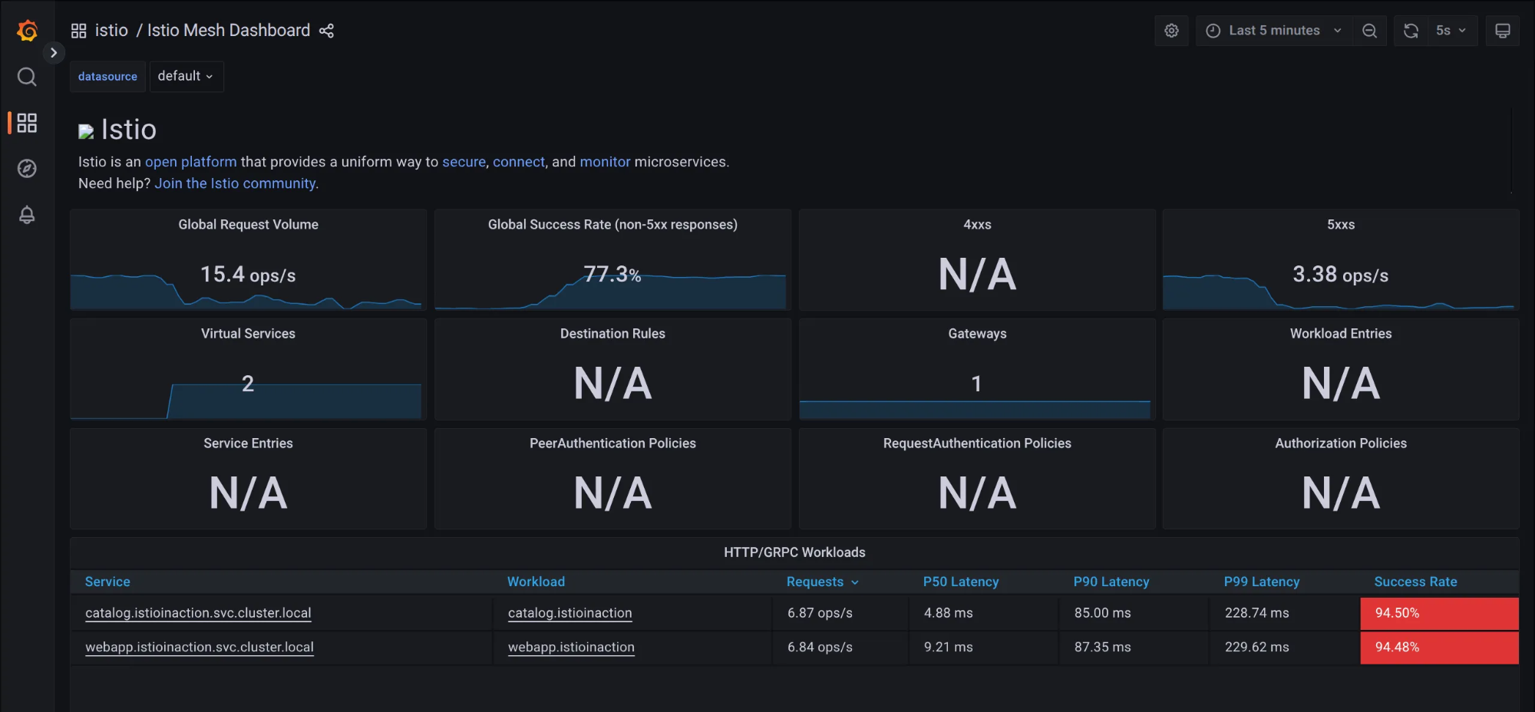Image resolution: width=1535 pixels, height=712 pixels.
Task: Click the 3.38 ops/s 5xxs value
Action: point(1340,274)
